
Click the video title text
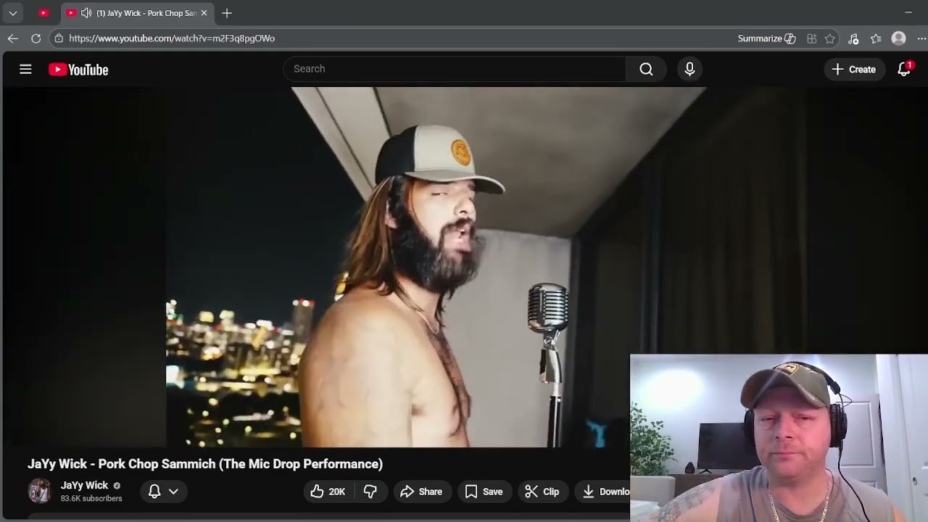tap(205, 464)
